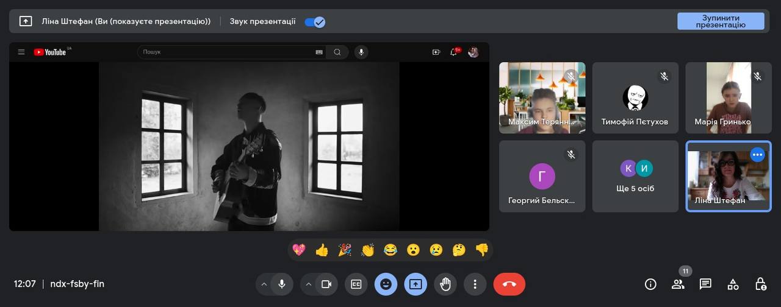
Task: Toggle the microphone button in call controls
Action: [x=282, y=284]
